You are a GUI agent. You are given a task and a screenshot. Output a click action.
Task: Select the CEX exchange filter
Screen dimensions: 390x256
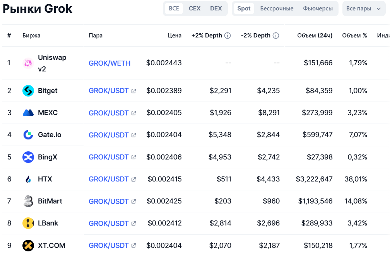coord(195,8)
